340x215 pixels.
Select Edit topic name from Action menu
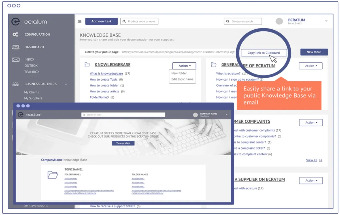click(182, 79)
